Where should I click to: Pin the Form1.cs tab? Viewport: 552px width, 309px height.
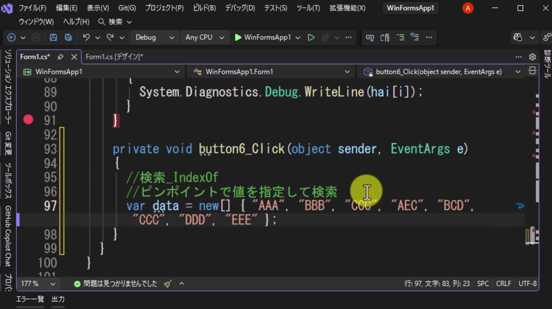click(x=60, y=57)
